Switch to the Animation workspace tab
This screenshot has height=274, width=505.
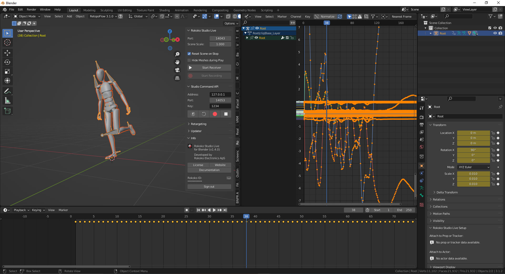pyautogui.click(x=181, y=10)
